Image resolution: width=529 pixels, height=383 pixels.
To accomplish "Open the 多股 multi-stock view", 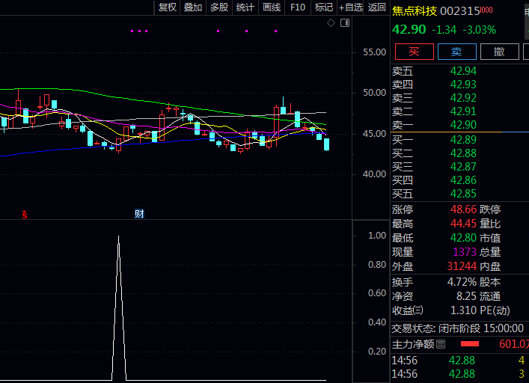I will click(x=218, y=7).
